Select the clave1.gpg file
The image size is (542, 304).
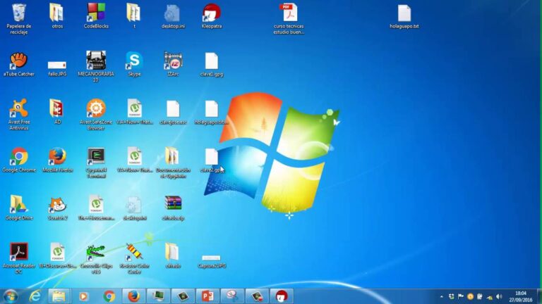211,64
